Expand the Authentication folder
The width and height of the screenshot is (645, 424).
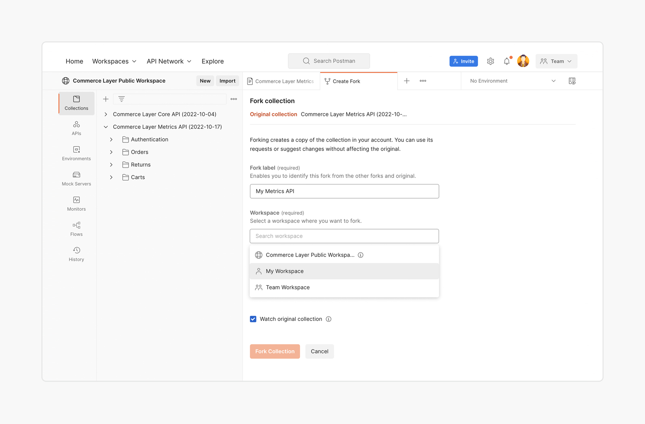pos(111,139)
